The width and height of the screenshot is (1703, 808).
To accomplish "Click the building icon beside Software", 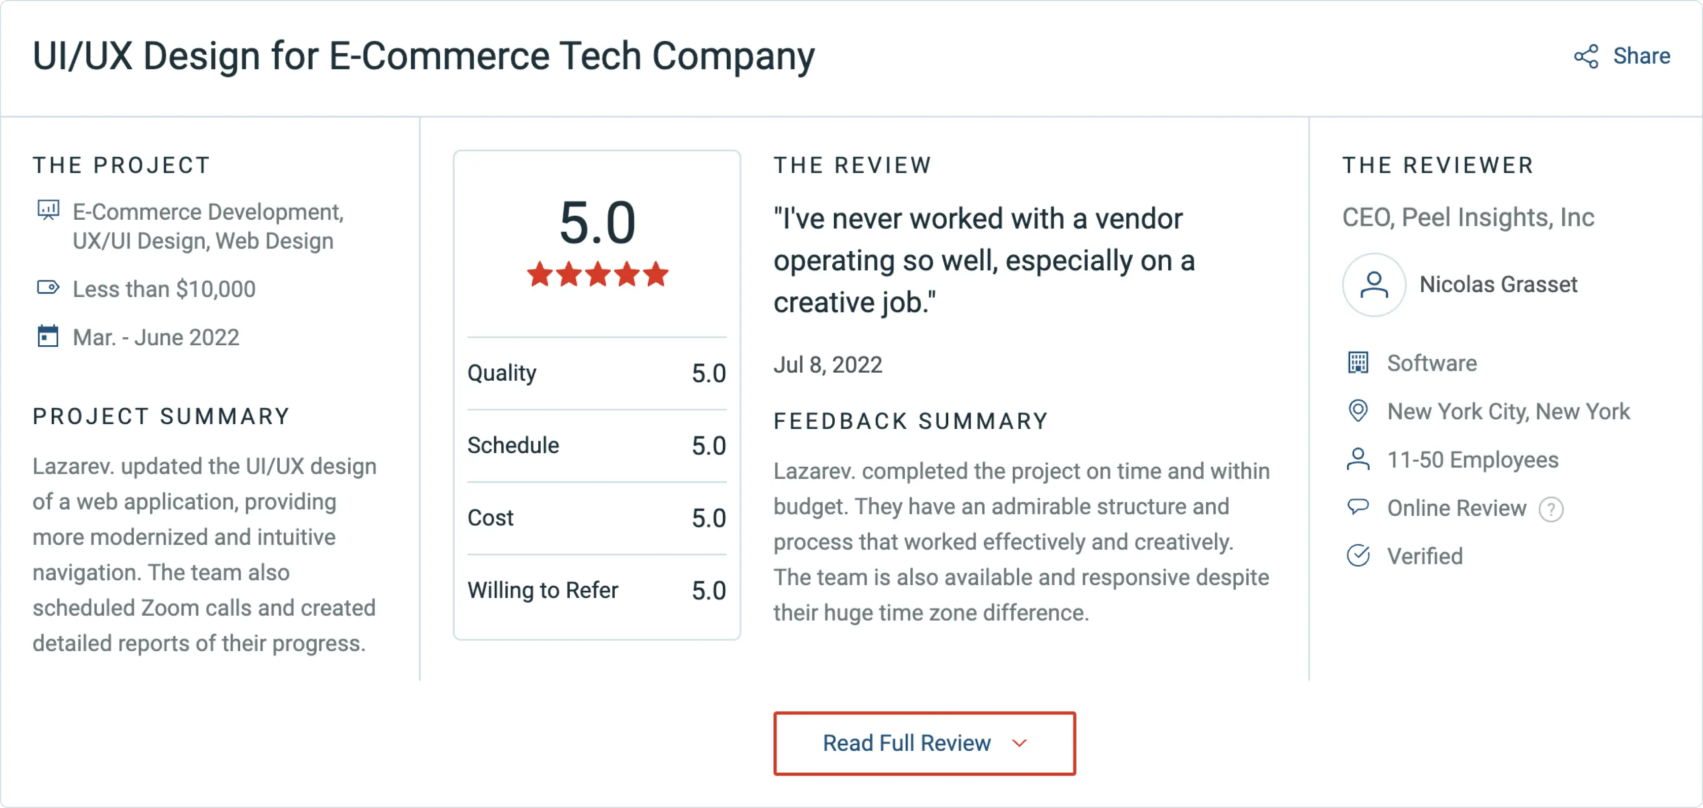I will [x=1359, y=362].
